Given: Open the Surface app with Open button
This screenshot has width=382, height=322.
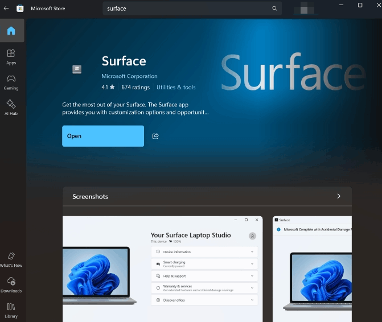Looking at the screenshot, I should [103, 136].
